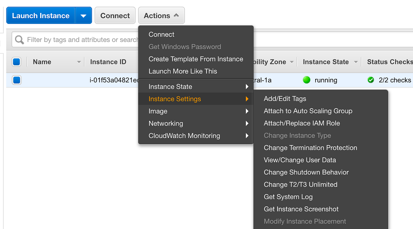
Task: Click the green running state indicator
Action: 307,80
